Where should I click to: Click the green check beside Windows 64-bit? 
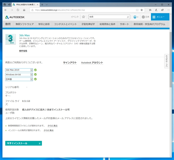click(x=35, y=75)
